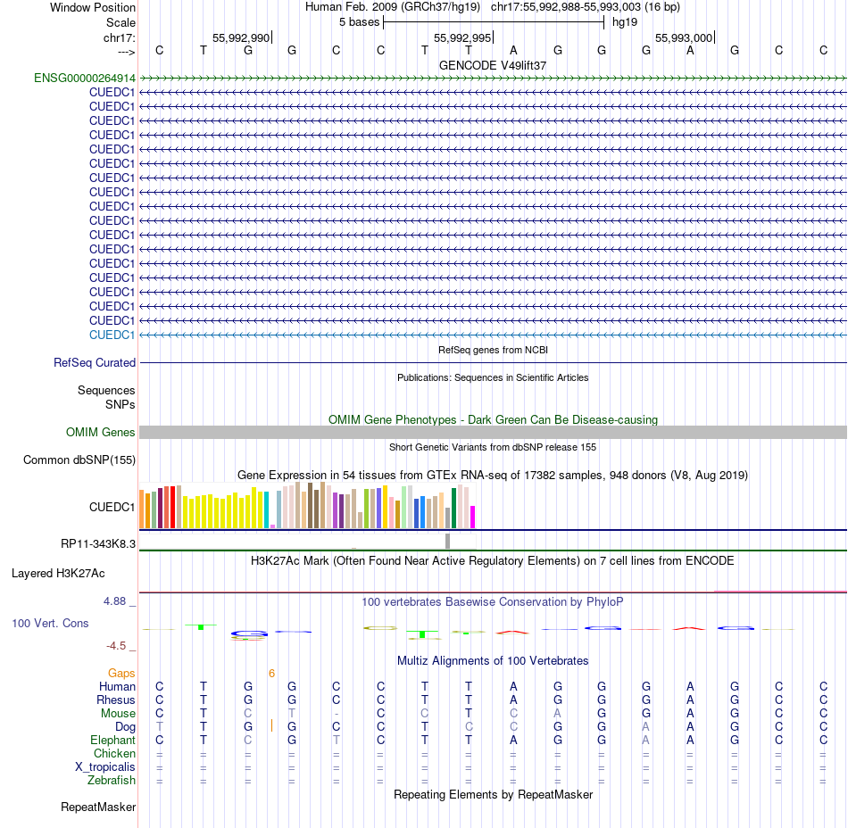Click the Sequences track label

(106, 390)
